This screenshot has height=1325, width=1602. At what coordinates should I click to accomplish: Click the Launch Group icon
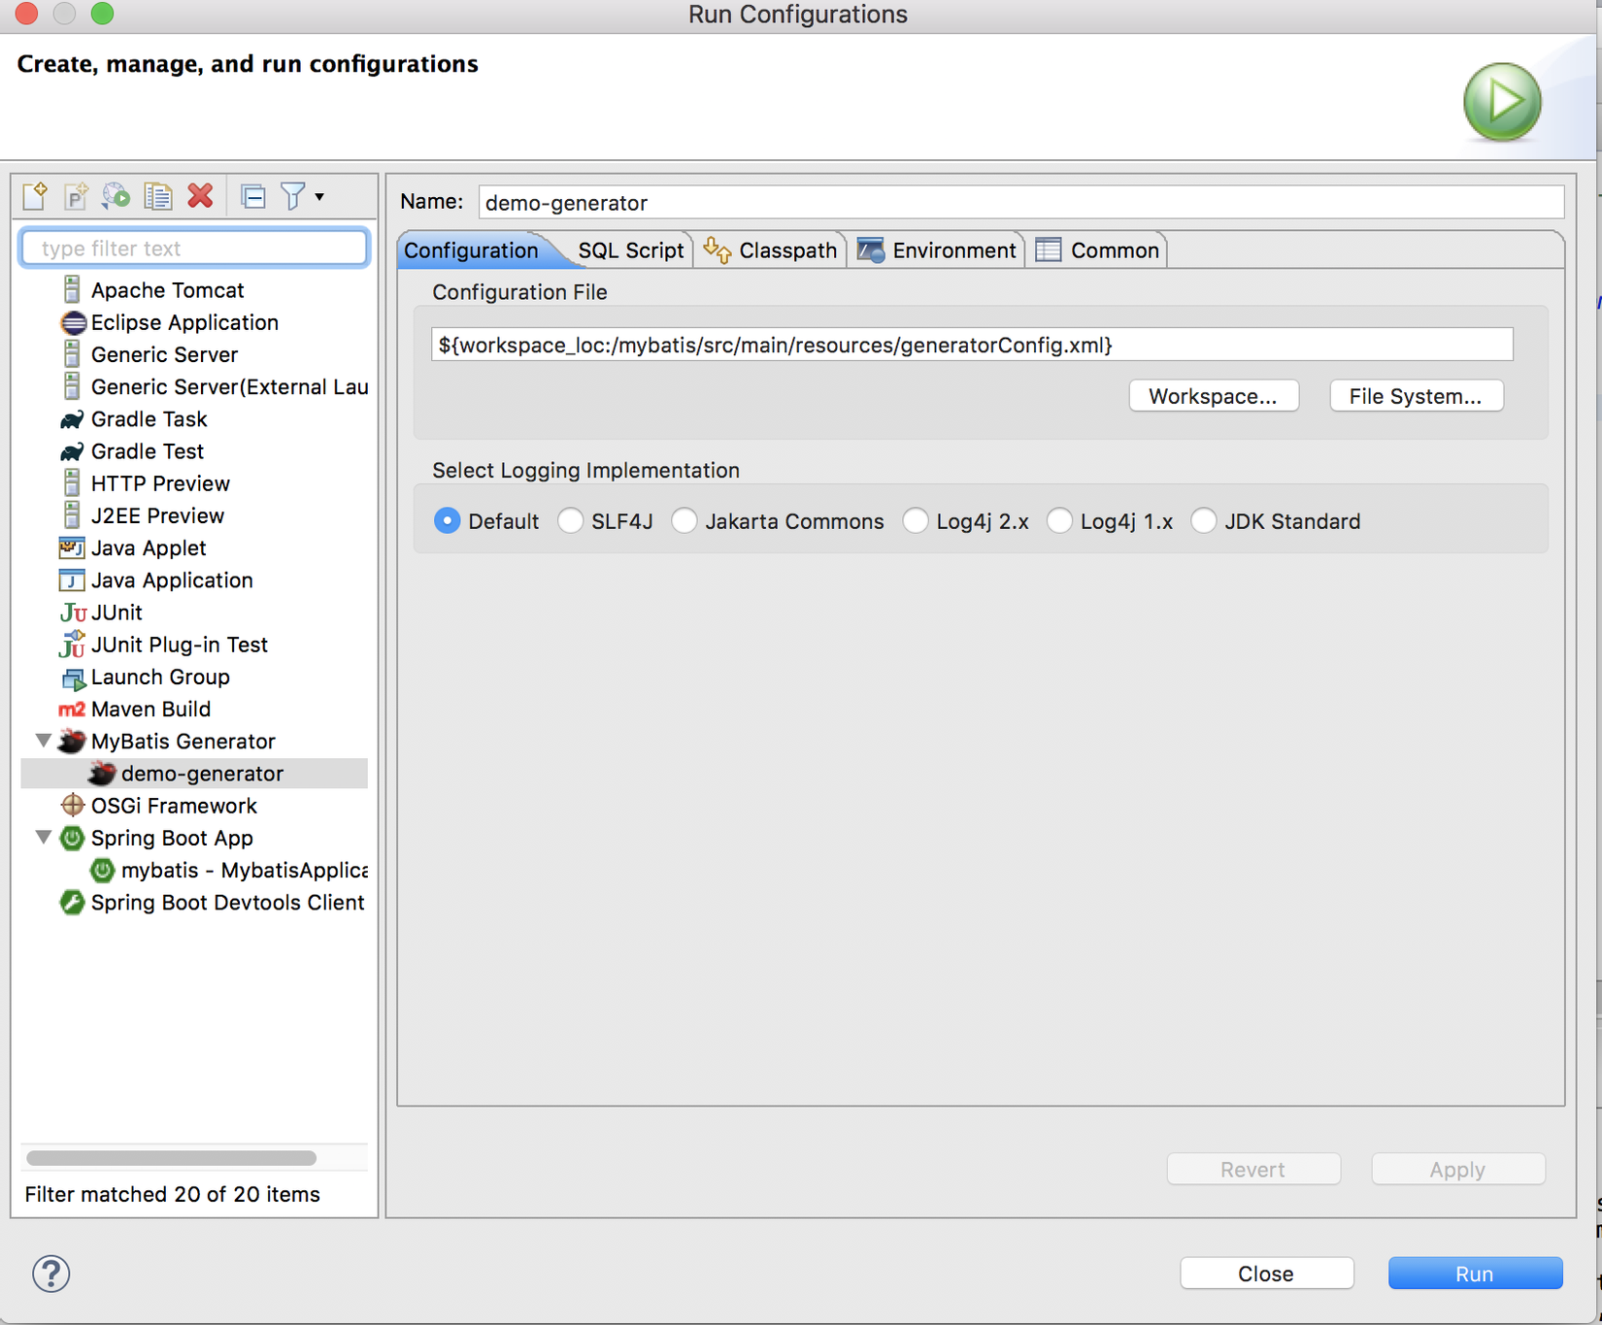[73, 678]
